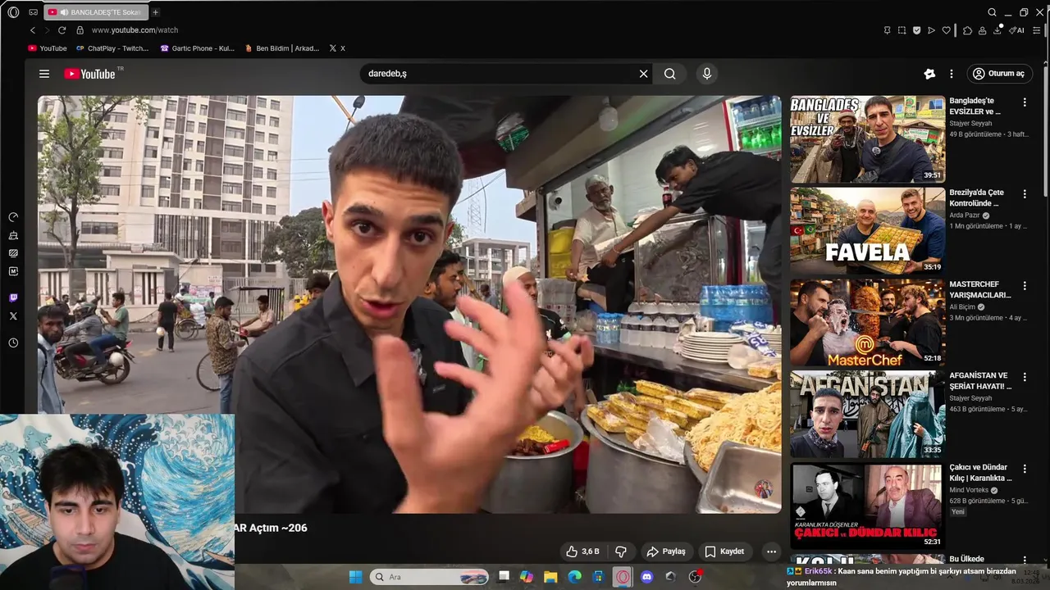Open the extensions cube icon

point(967,30)
